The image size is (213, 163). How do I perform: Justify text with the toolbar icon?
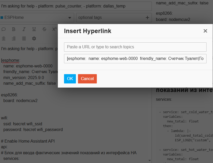tap(24, 38)
